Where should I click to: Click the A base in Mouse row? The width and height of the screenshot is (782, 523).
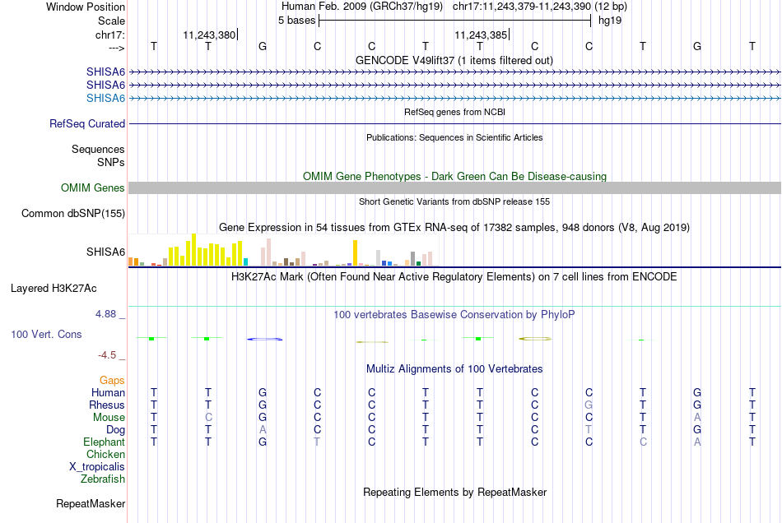click(x=697, y=418)
